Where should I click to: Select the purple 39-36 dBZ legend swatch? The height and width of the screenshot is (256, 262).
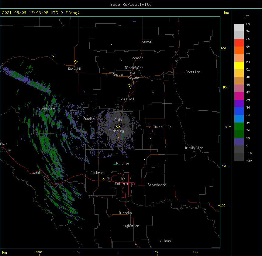click(239, 104)
